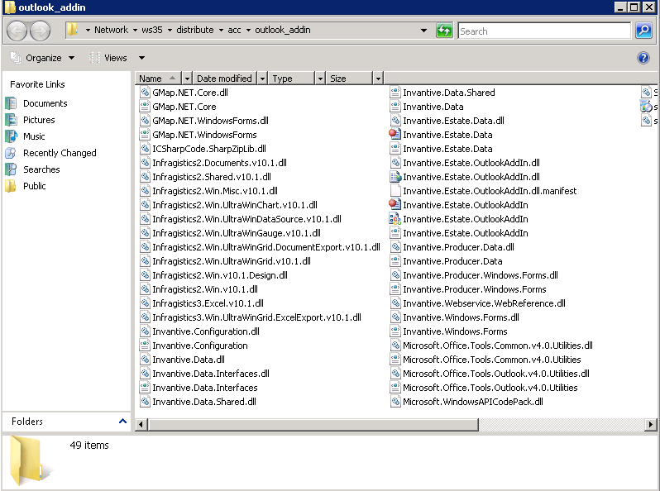Open the Documents favorite link
The height and width of the screenshot is (491, 660).
pos(45,103)
